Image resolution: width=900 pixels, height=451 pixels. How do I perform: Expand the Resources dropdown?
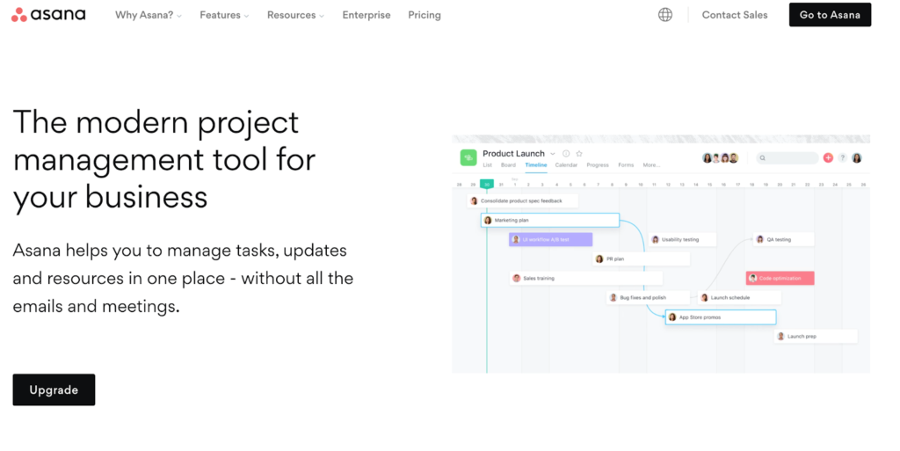click(295, 15)
